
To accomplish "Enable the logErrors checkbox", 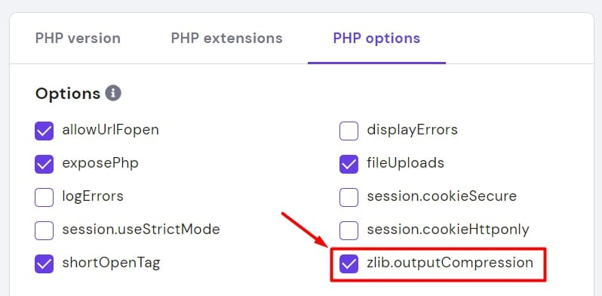I will [x=45, y=197].
